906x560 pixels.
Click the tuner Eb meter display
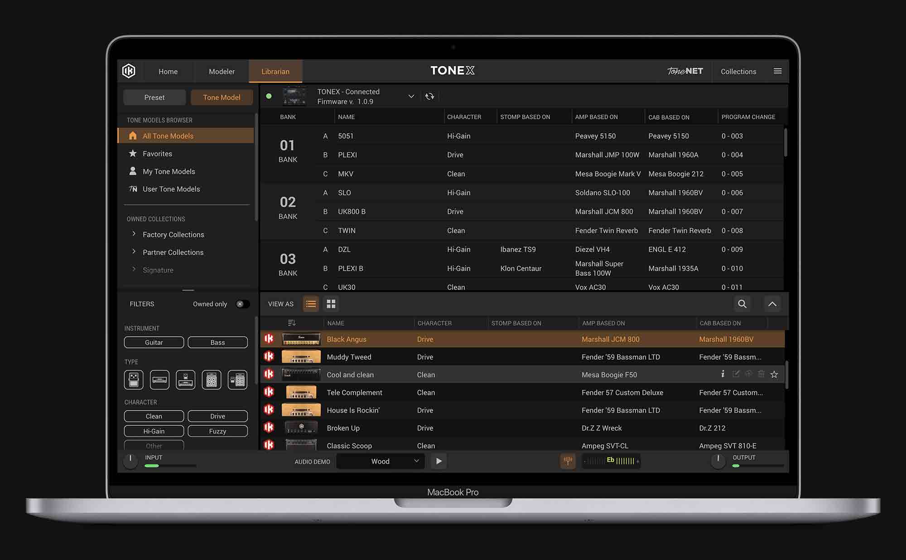(x=611, y=461)
